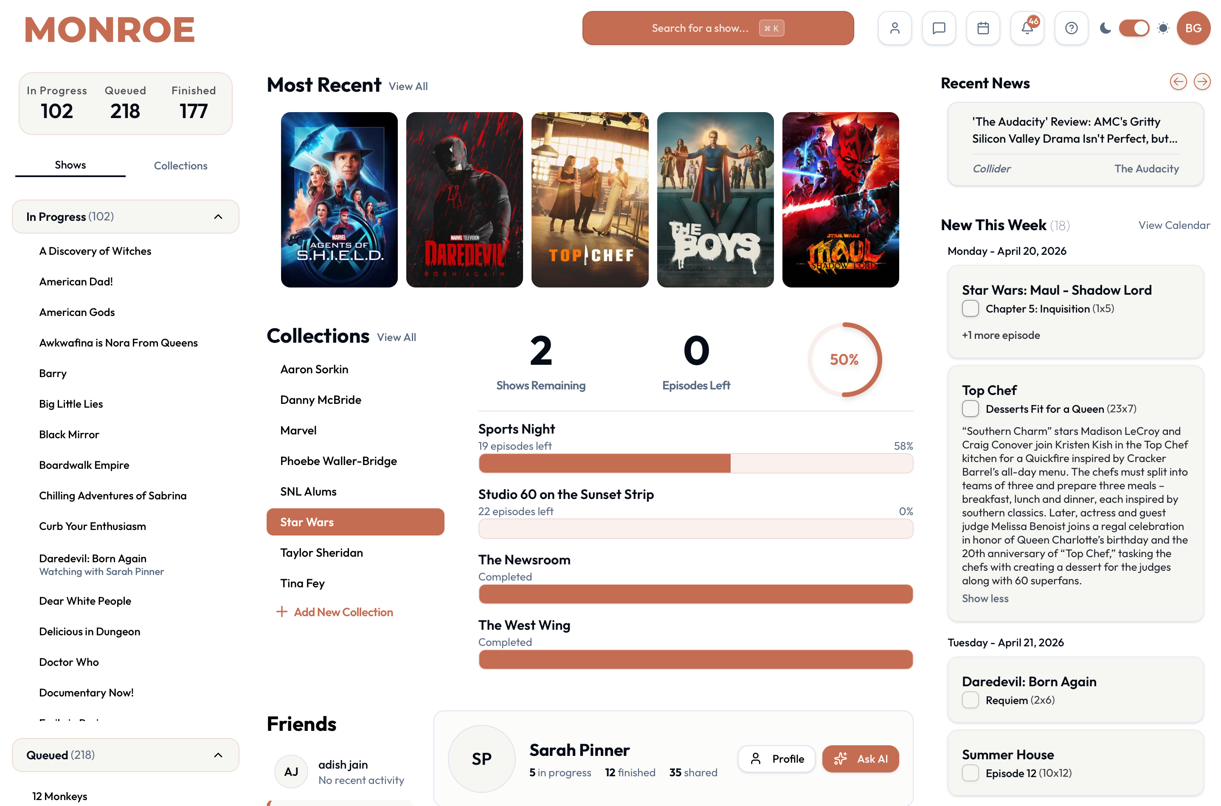Open the View Calendar link
The image size is (1221, 806).
(x=1174, y=225)
